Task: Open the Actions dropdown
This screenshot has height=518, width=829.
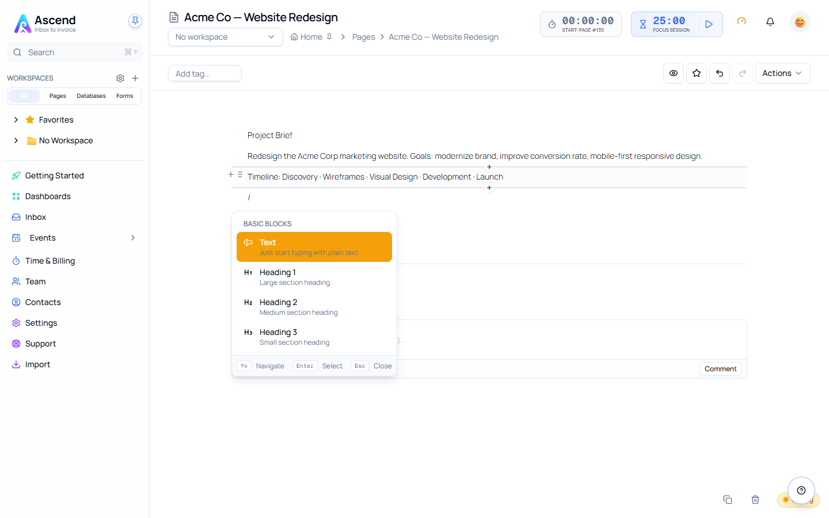Action: tap(782, 73)
